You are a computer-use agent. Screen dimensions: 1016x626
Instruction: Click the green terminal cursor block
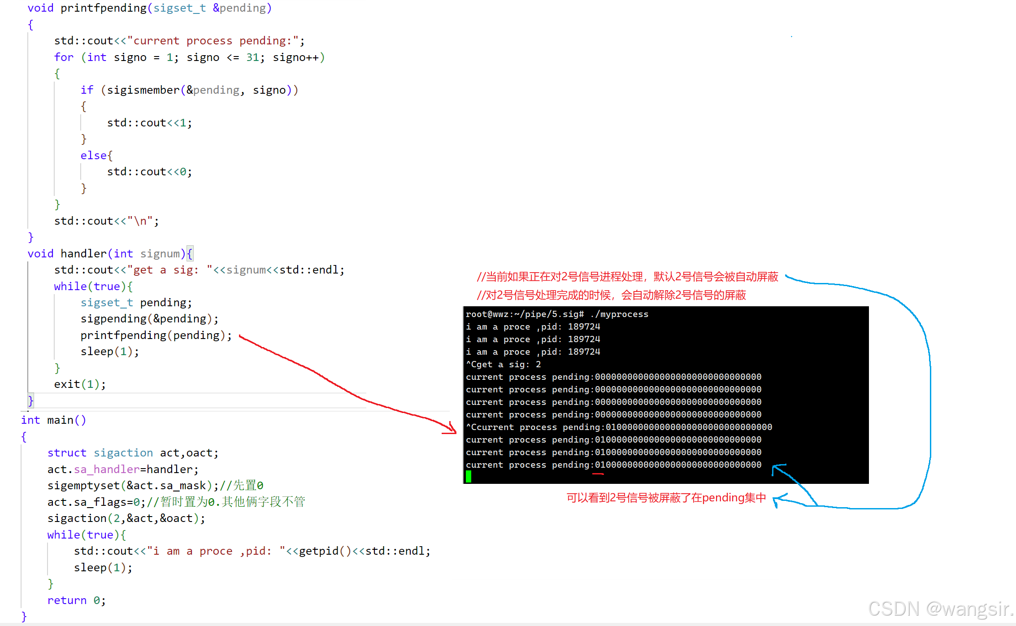pos(468,476)
